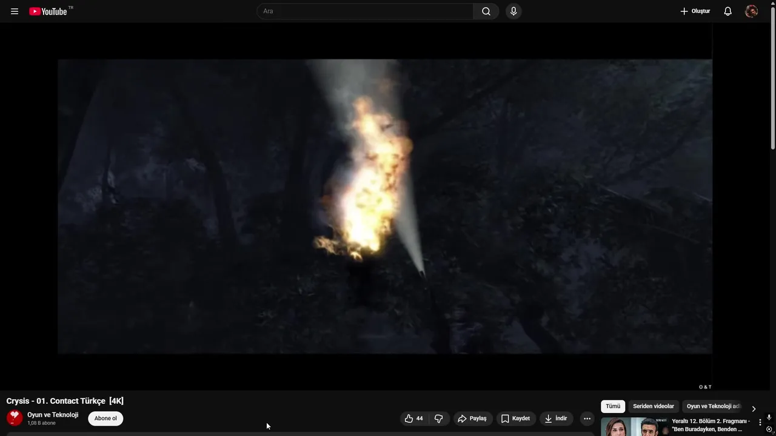776x436 pixels.
Task: Click the Crysis - 01. Contact Türkçe title
Action: (x=65, y=401)
